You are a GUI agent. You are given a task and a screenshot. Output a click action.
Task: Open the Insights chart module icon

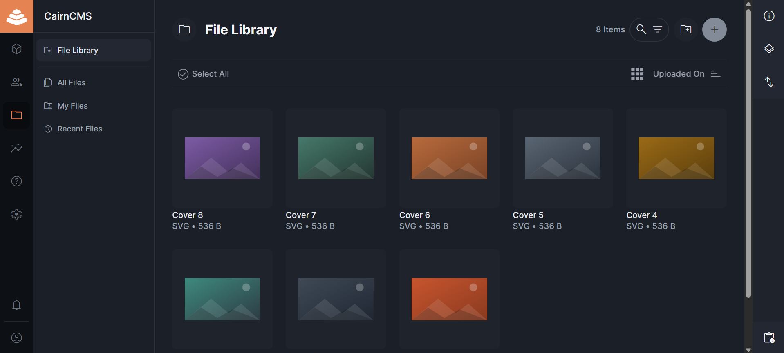click(x=16, y=148)
